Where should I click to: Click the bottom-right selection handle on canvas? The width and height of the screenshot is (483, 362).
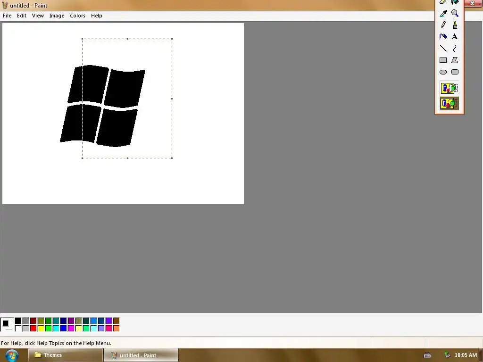pos(172,158)
